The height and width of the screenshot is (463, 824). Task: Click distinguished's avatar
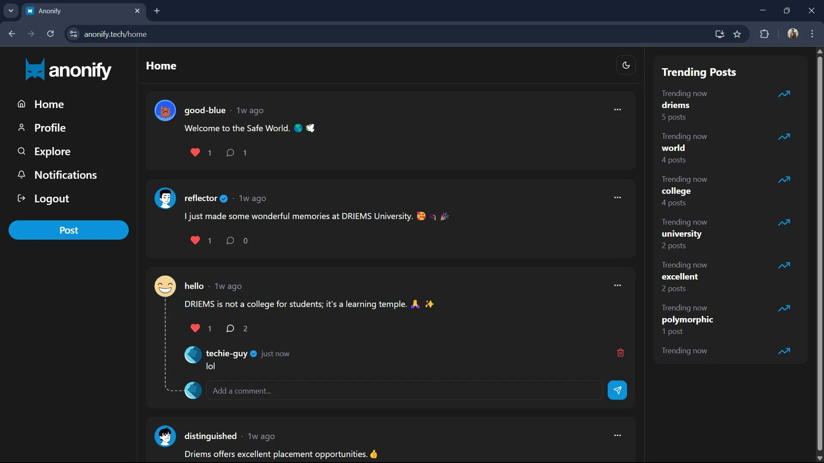[165, 436]
